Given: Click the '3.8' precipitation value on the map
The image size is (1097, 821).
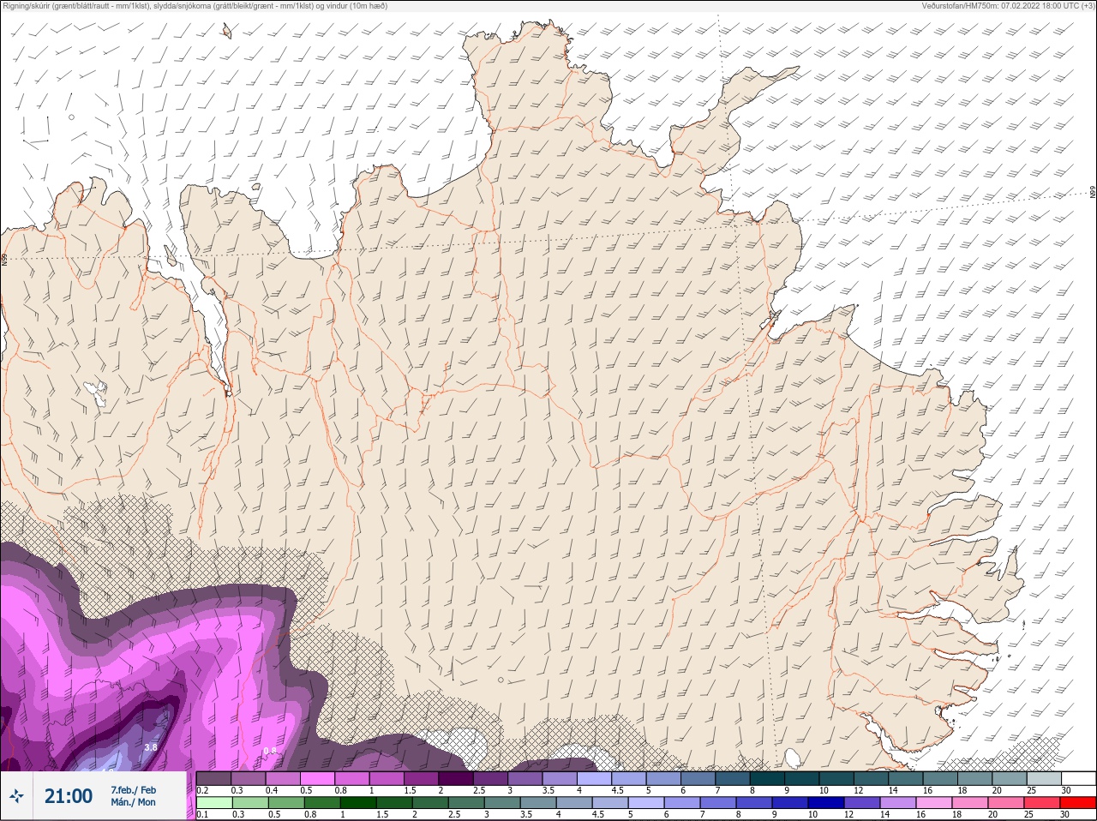Looking at the screenshot, I should 151,747.
